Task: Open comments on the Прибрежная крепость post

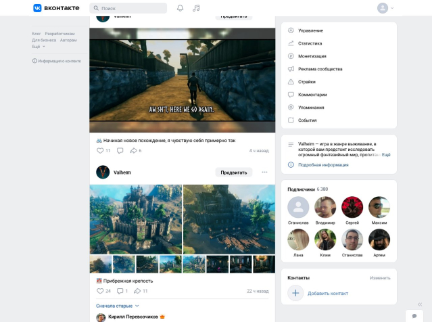Action: pyautogui.click(x=120, y=291)
